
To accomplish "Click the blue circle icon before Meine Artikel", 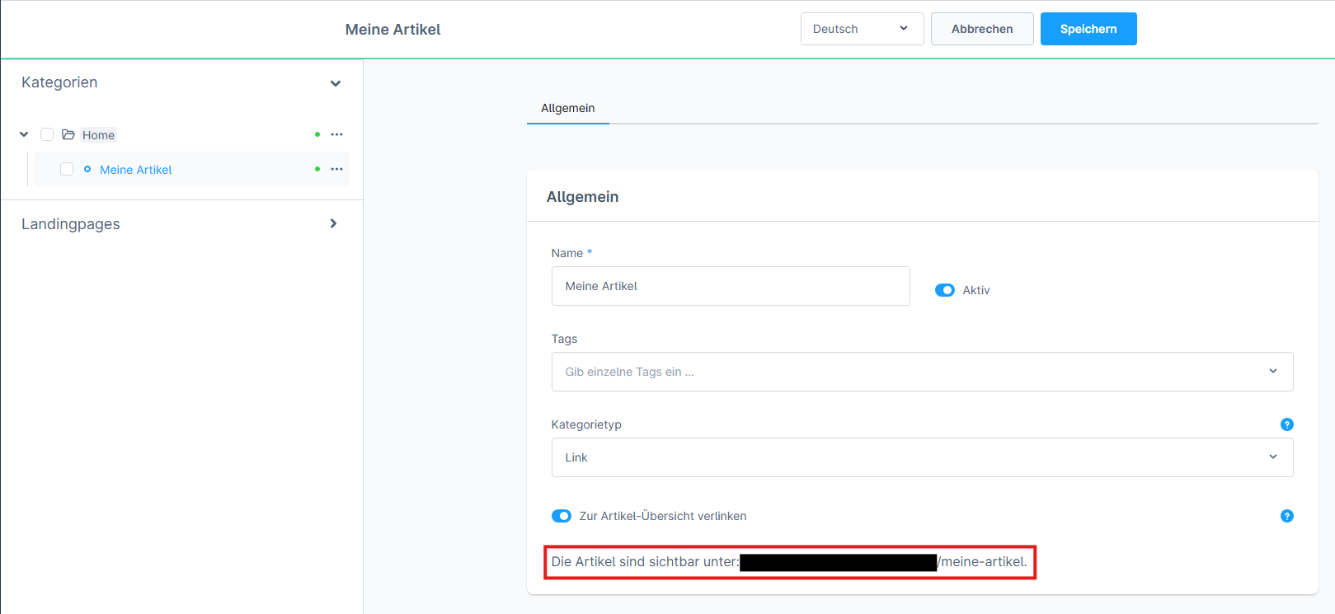I will click(87, 169).
